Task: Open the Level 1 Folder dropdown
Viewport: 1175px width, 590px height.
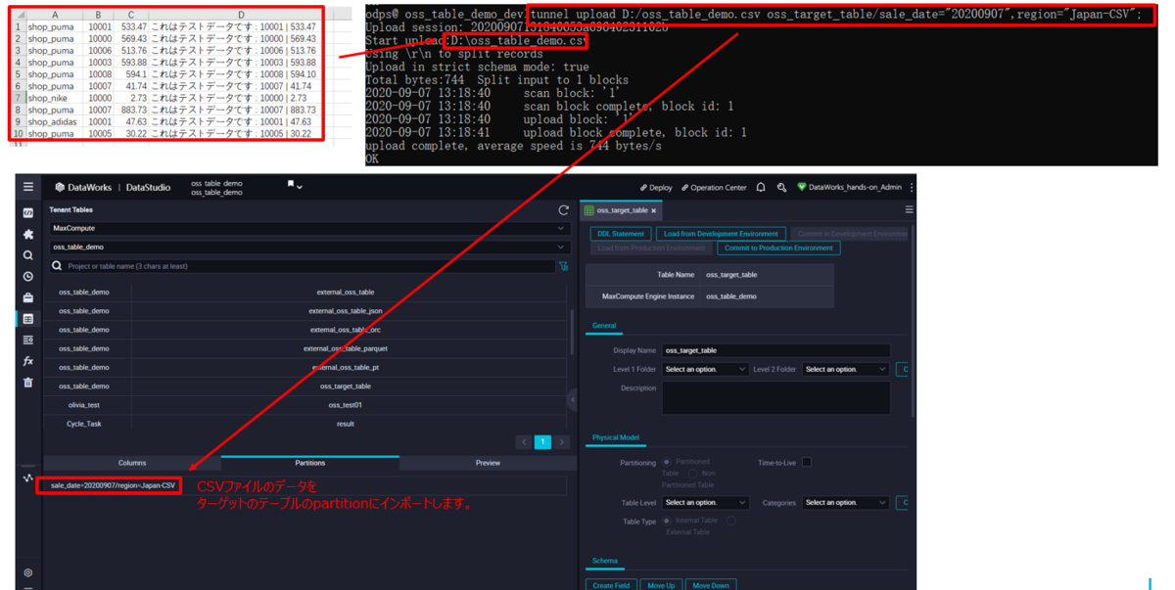Action: (705, 370)
